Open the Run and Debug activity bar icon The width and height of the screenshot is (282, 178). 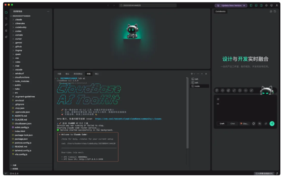click(6, 31)
